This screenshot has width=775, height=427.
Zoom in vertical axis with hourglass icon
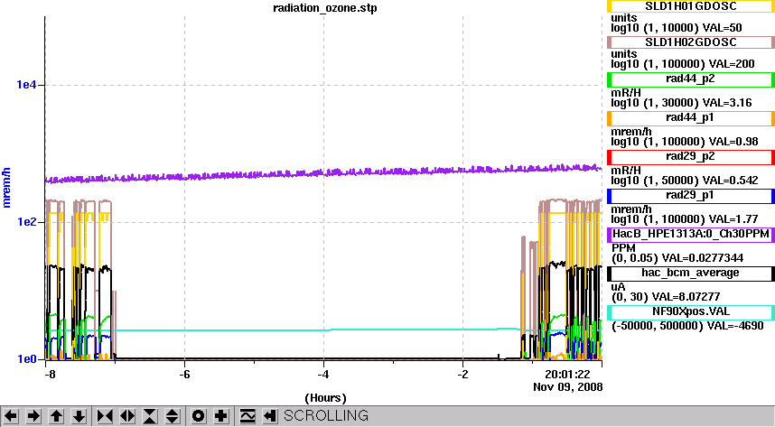[x=150, y=416]
